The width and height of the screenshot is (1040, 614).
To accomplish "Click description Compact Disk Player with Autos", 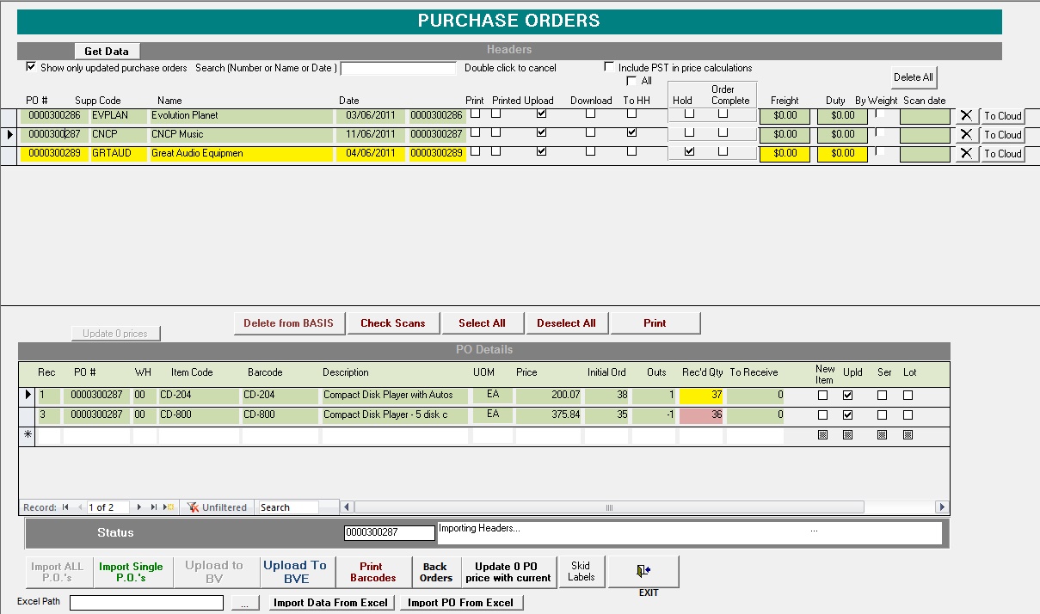I will (396, 396).
